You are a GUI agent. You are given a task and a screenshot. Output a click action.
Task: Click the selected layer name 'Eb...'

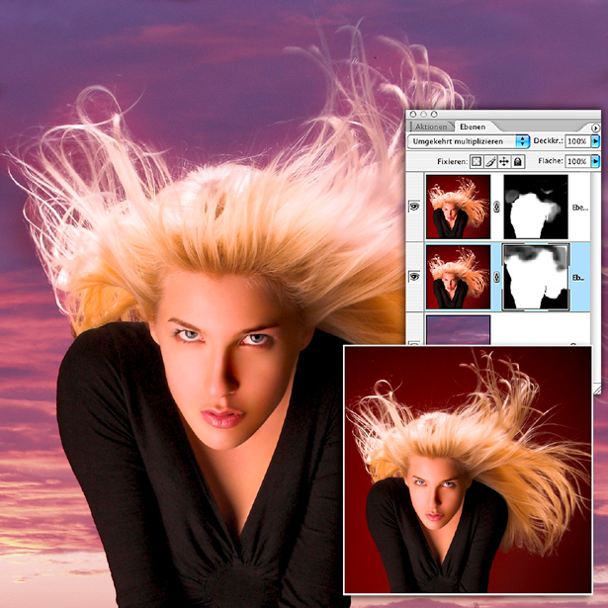click(577, 278)
